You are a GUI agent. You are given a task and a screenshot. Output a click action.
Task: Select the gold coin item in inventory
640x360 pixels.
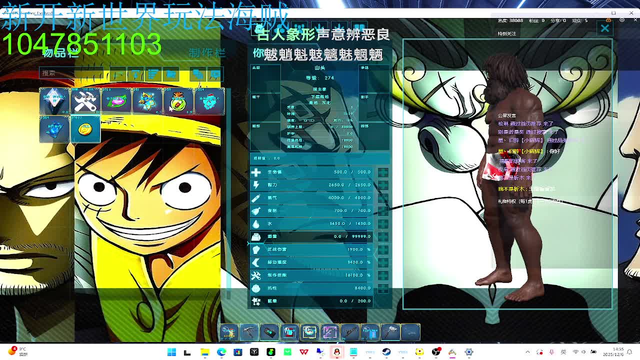(x=85, y=129)
